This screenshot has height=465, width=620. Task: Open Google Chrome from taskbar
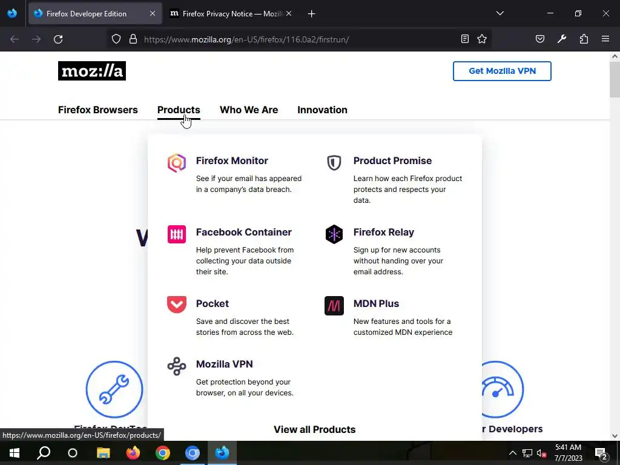[162, 453]
